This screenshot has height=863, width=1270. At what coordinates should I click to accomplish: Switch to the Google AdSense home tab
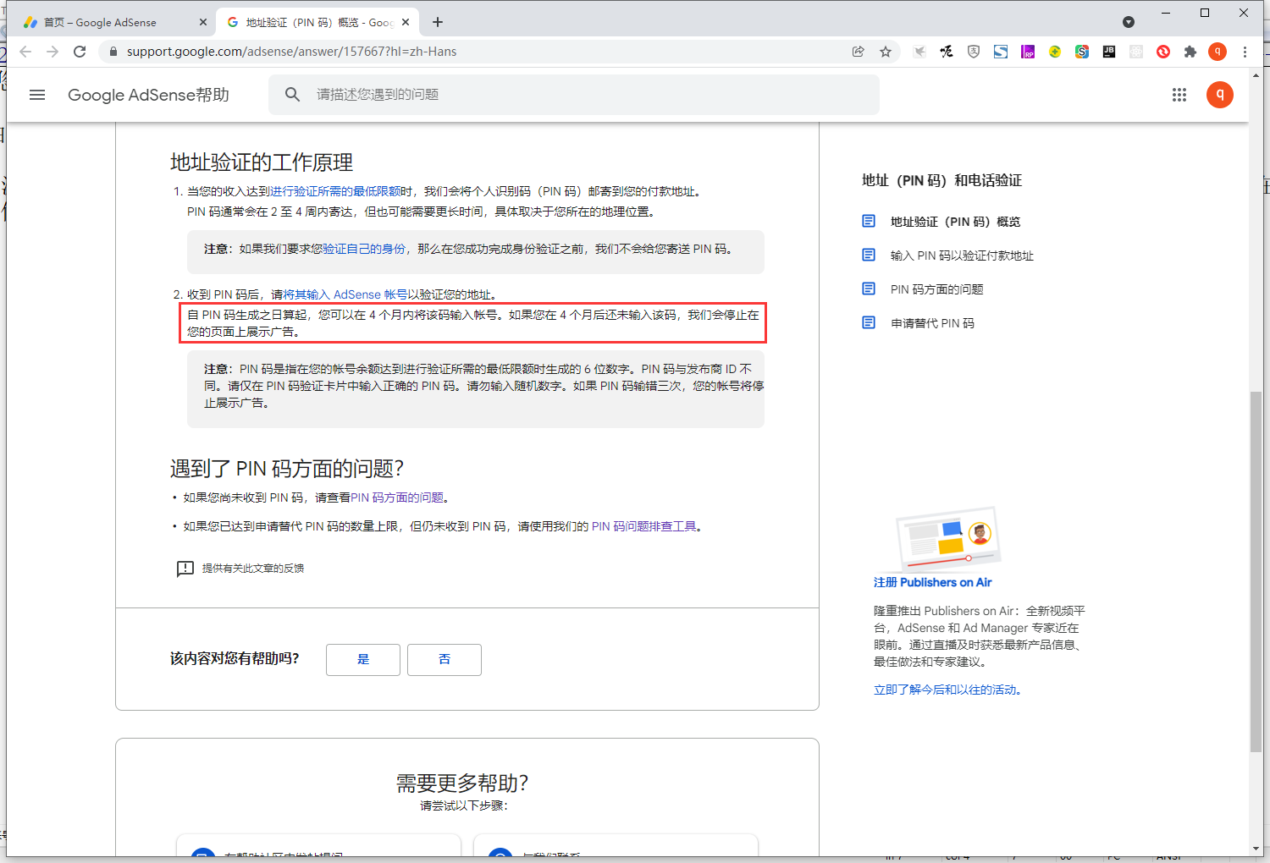tap(110, 22)
